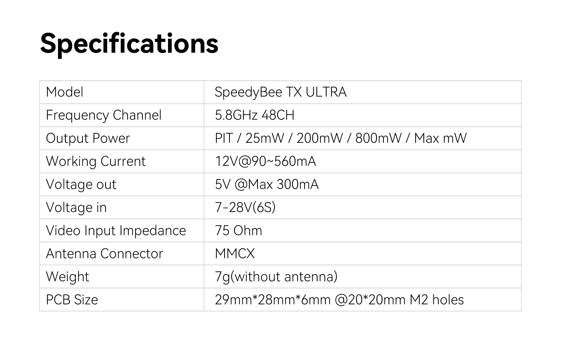Click the 5.8GHz 48CH value
Screen dimensions: 561x346
tap(254, 115)
